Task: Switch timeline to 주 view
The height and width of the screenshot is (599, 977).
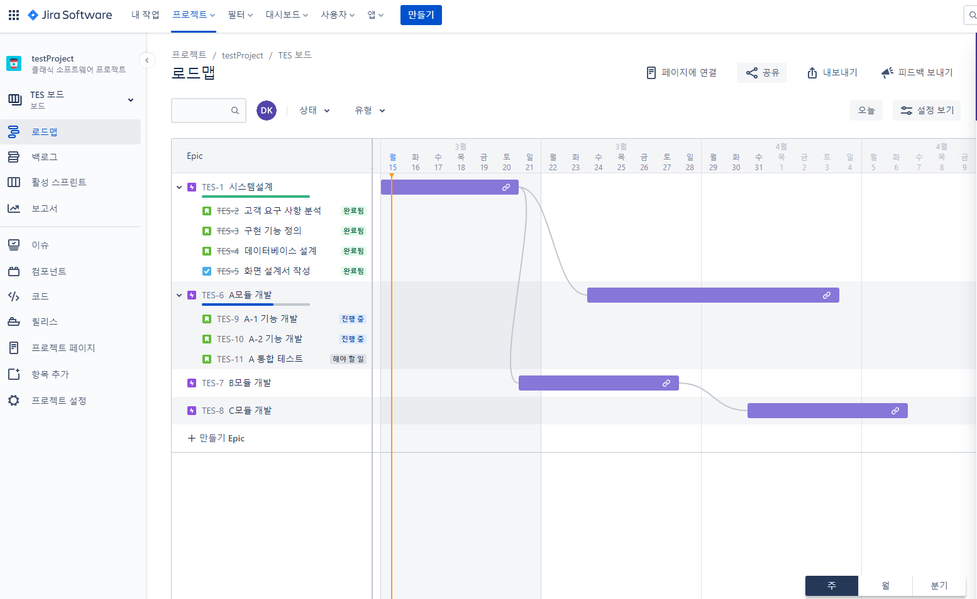Action: [x=832, y=585]
